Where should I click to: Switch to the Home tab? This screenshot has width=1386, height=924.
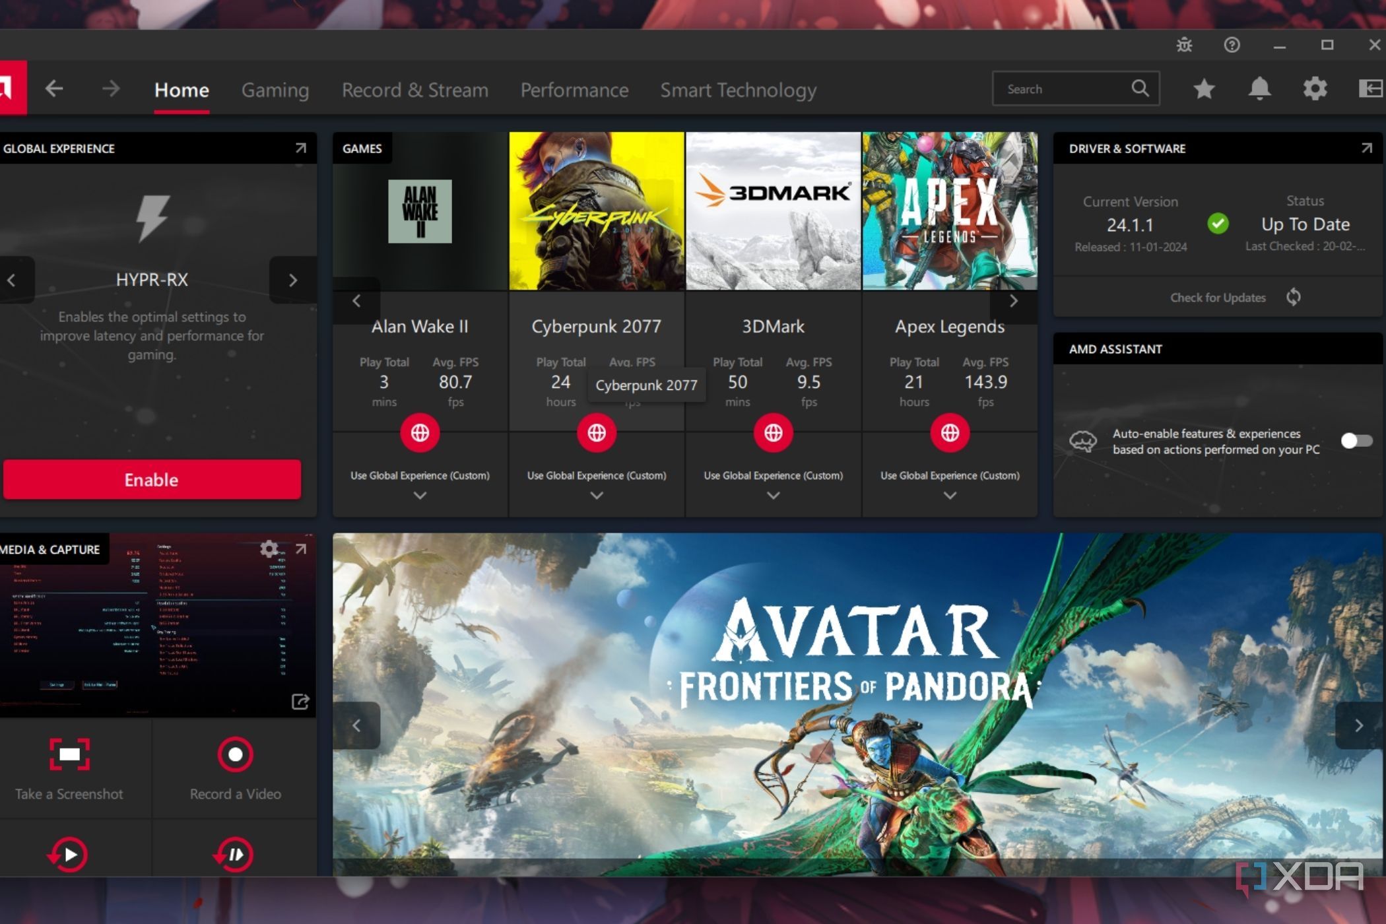click(x=181, y=90)
